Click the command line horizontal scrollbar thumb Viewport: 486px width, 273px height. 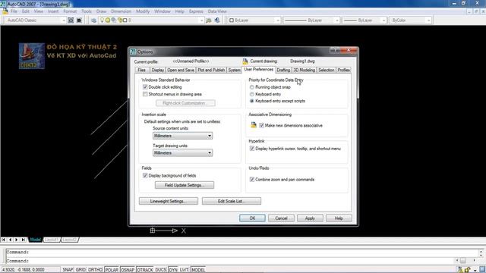point(462,261)
